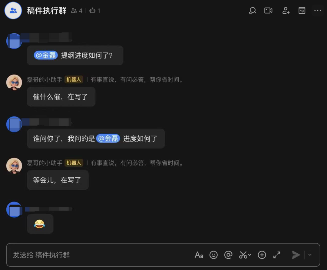Open the search in chat icon
327x270 pixels.
pos(253,10)
